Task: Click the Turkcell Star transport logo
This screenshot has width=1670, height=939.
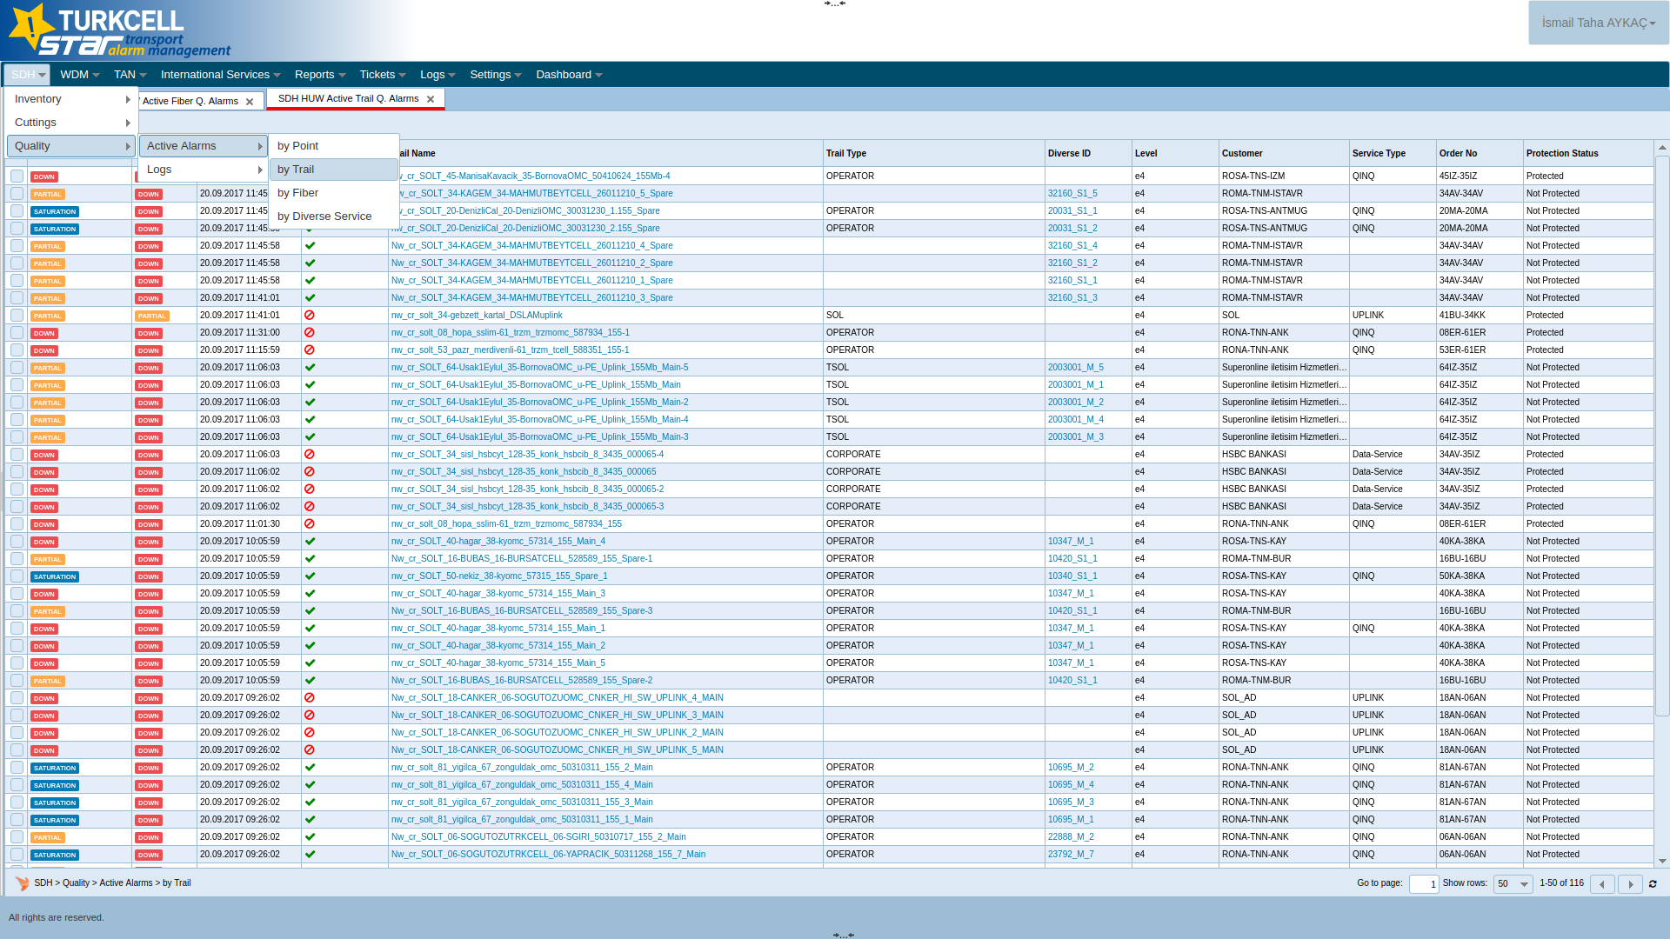Action: tap(117, 31)
